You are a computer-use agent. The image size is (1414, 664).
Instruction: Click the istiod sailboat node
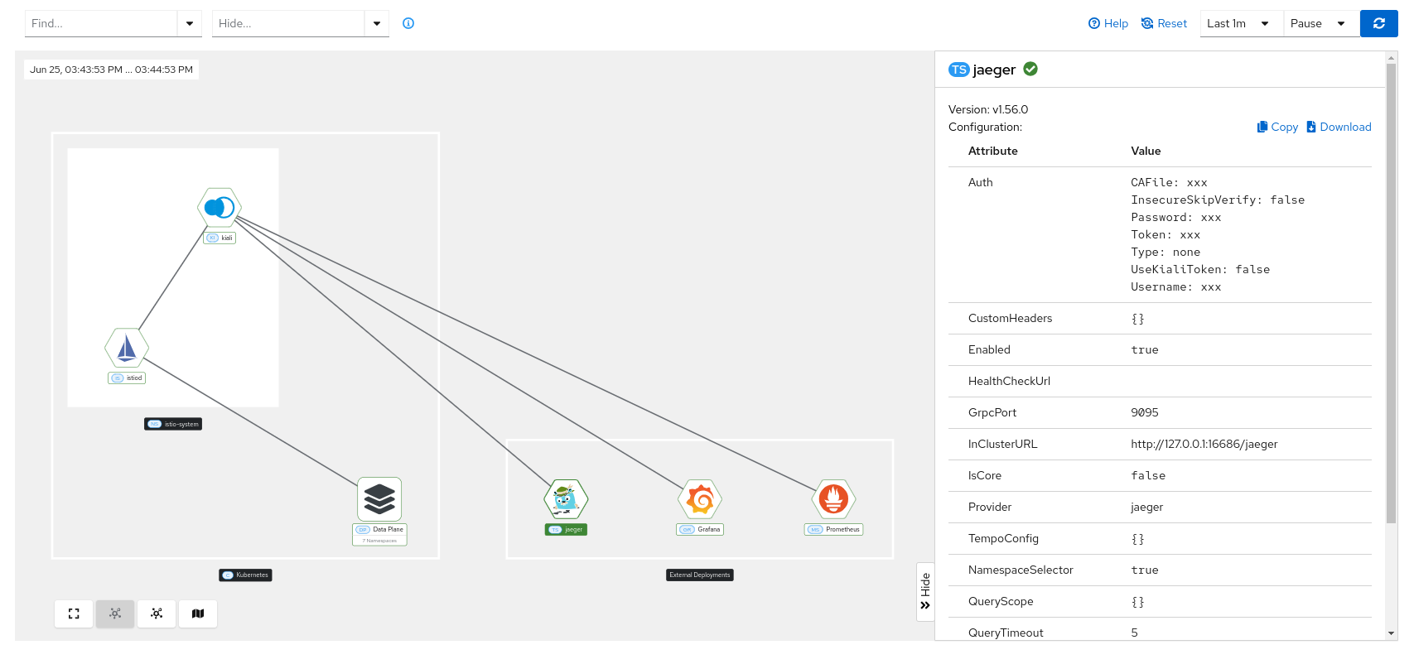127,348
